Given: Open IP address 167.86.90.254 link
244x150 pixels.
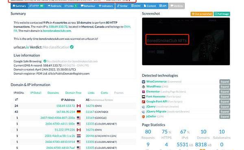Looking at the screenshot, I should 65,112.
